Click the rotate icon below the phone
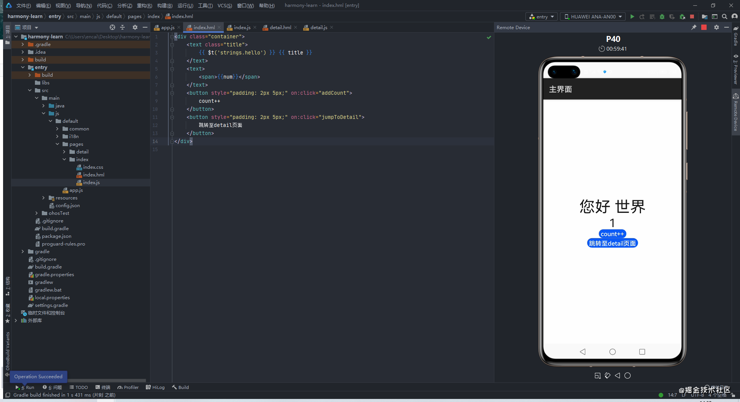Screen dimensions: 740x402 [x=608, y=376]
